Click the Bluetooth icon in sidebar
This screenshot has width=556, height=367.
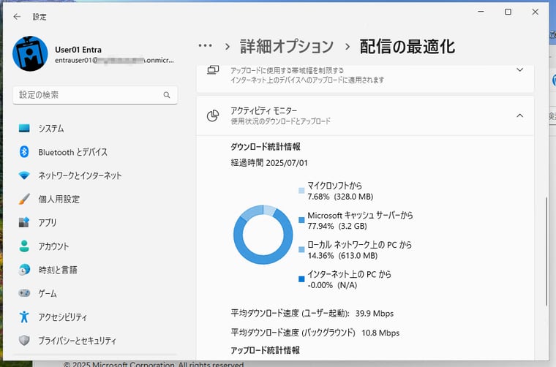coord(24,152)
